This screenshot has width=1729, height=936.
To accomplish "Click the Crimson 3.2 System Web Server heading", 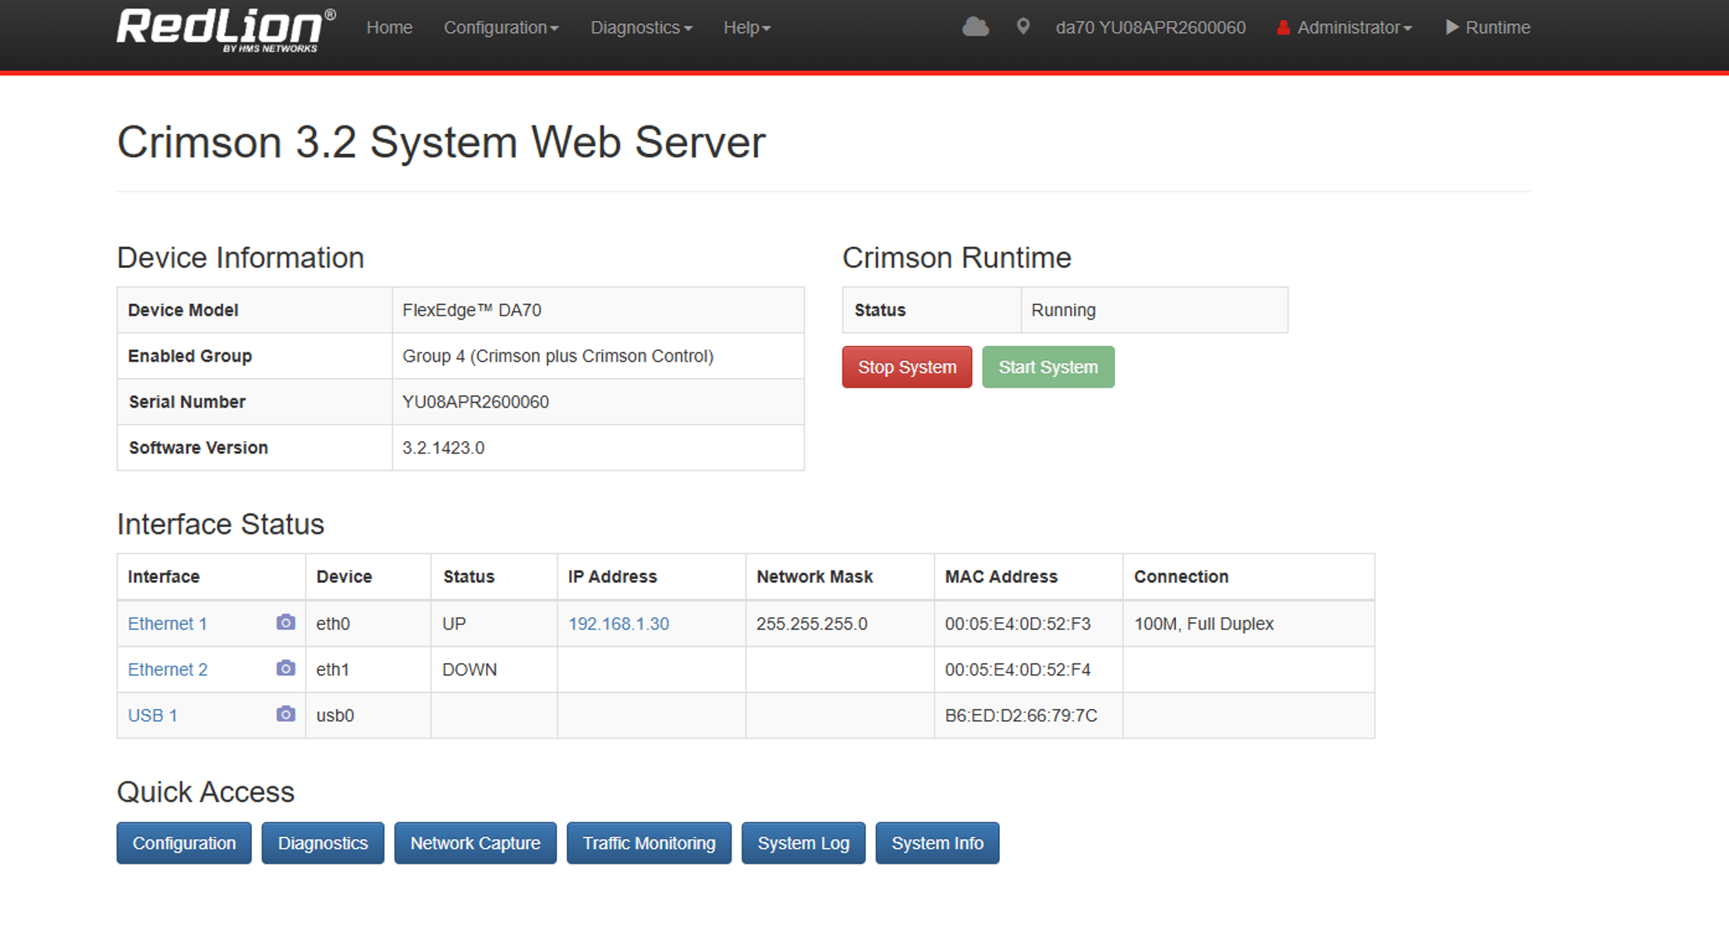I will [441, 143].
